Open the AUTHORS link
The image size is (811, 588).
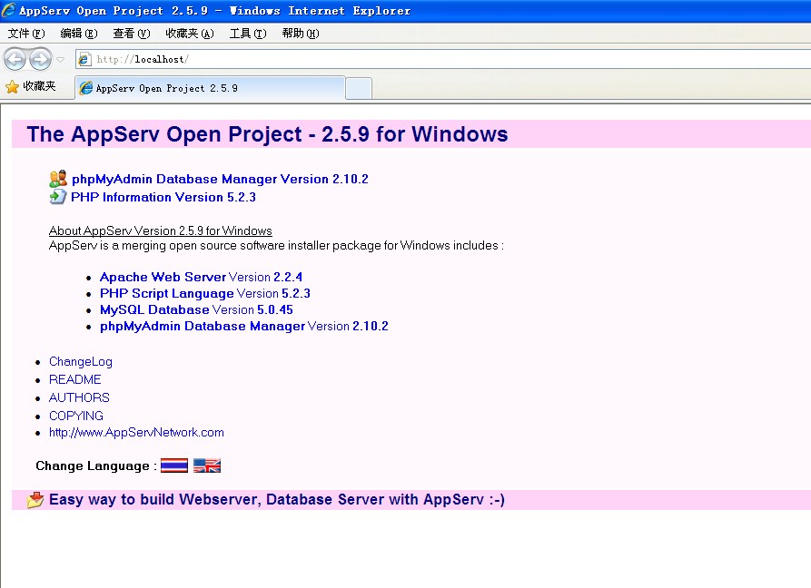(79, 397)
